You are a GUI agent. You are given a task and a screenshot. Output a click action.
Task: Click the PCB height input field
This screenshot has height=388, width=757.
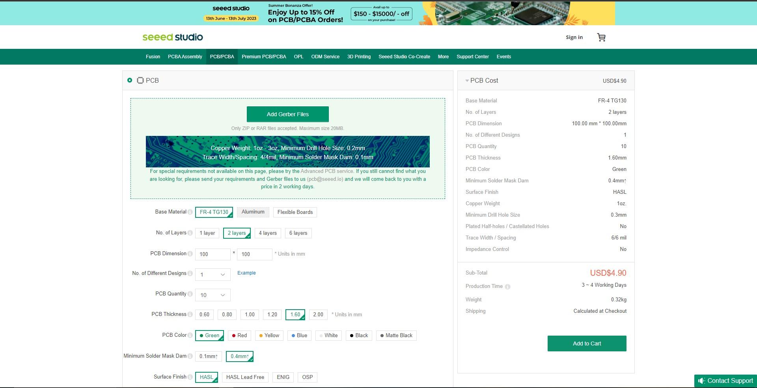(x=255, y=254)
